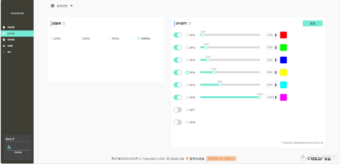Viewport: 340px width, 164px height.
Task: Click the DPI4 slider handle at 5600
Action: tap(214, 72)
